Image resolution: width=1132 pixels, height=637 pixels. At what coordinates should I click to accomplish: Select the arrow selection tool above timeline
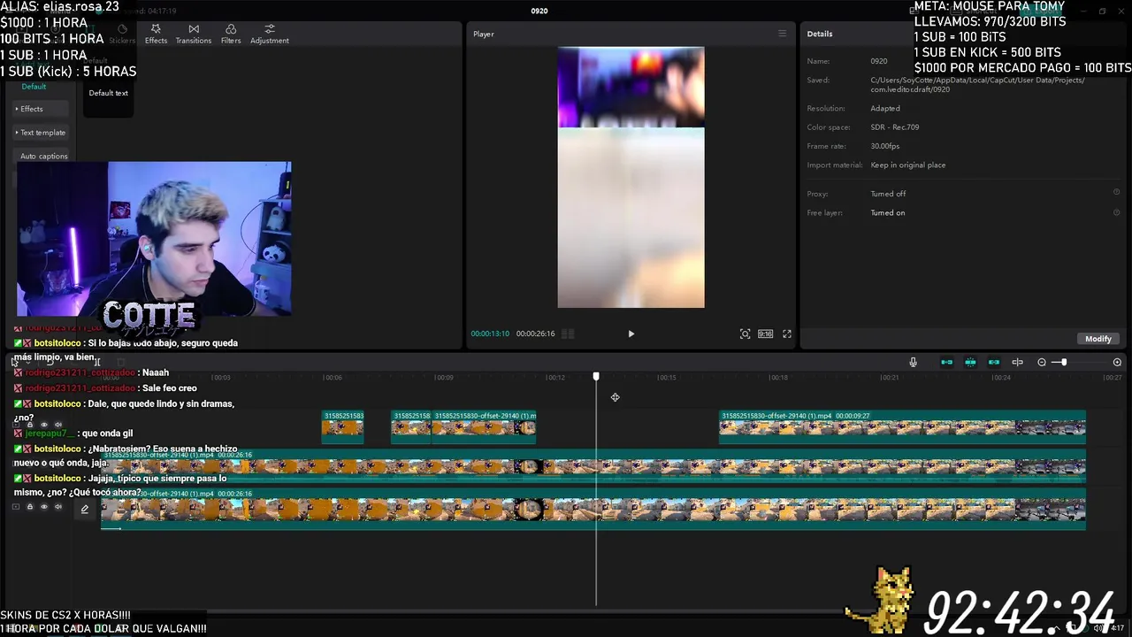(x=14, y=362)
